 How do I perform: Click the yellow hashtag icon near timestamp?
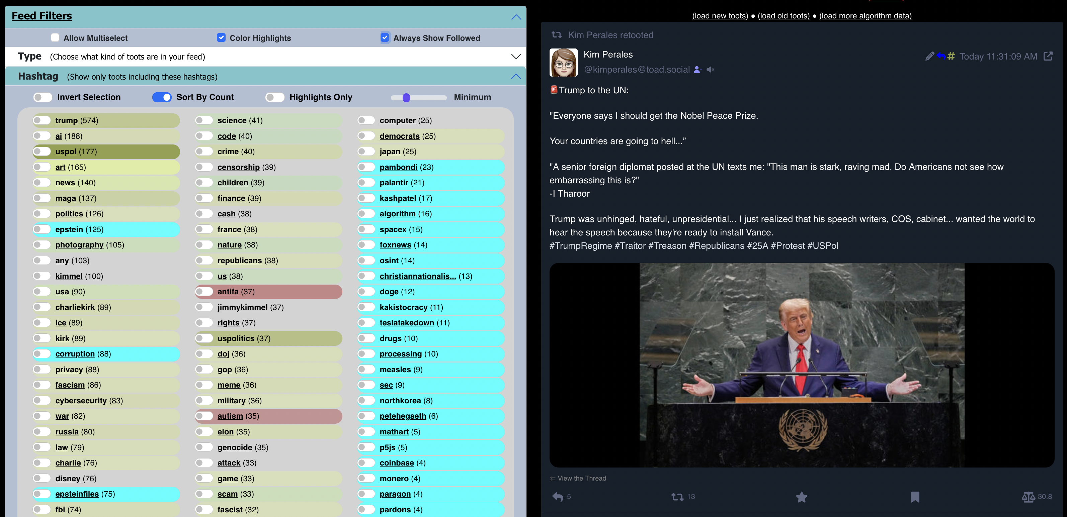pyautogui.click(x=951, y=56)
